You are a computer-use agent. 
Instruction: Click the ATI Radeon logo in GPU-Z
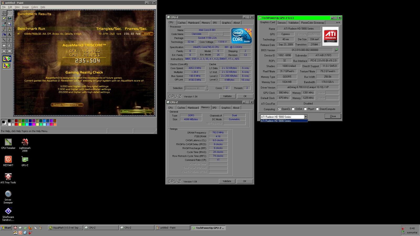(x=330, y=36)
